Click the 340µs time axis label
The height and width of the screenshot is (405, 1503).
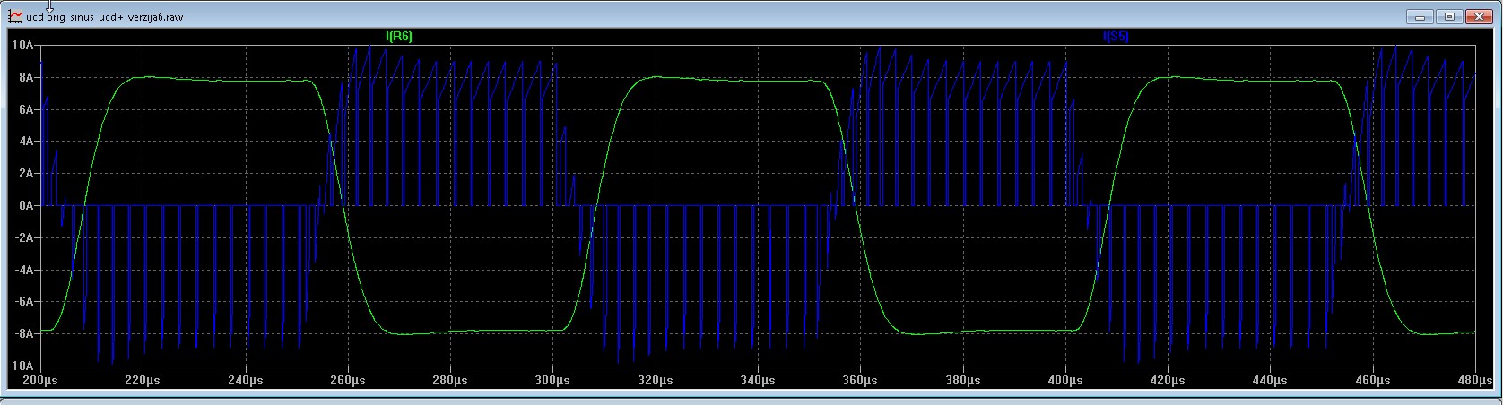click(x=758, y=381)
